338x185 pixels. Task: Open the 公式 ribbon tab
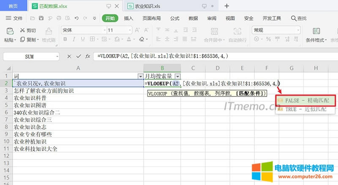pyautogui.click(x=174, y=18)
